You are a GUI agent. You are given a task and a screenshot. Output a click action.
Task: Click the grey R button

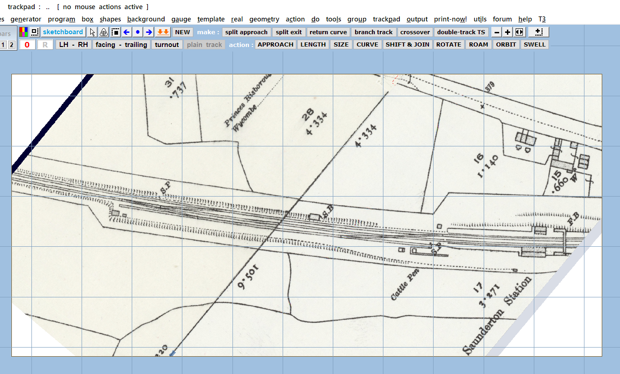(45, 44)
